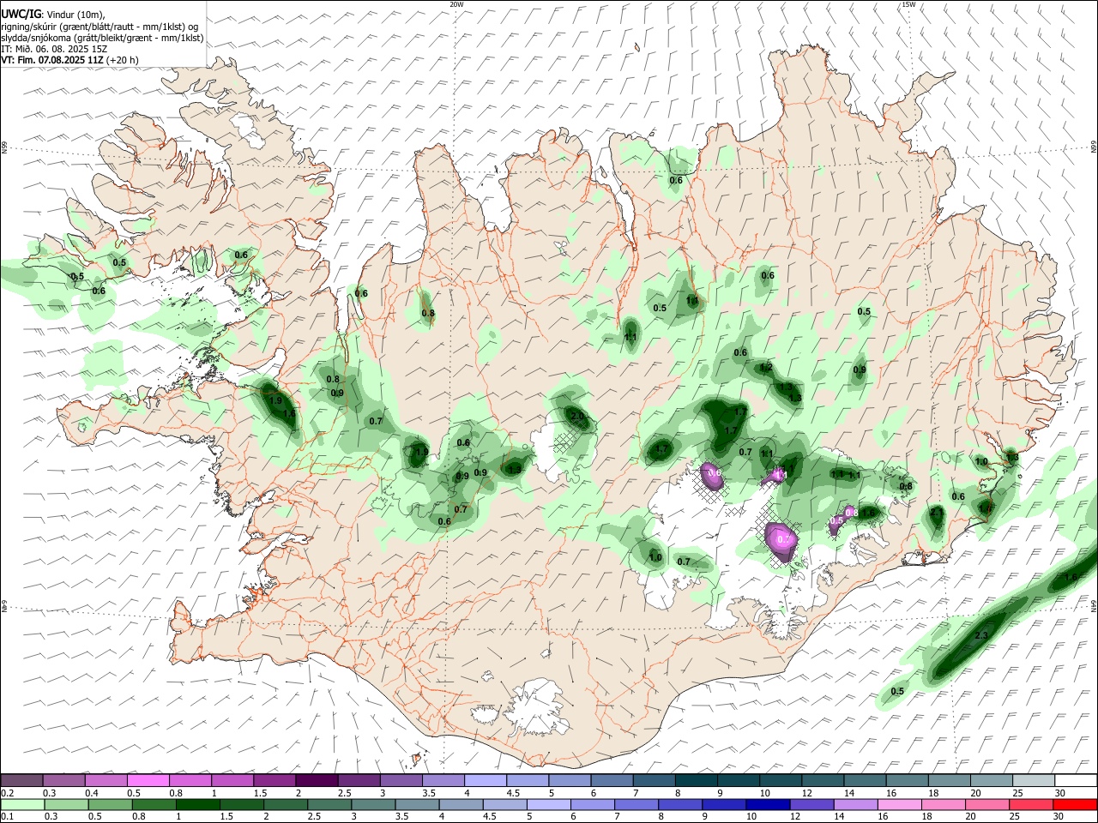Click darkest green 1 swatch in lower scale
The width and height of the screenshot is (1098, 823).
pyautogui.click(x=198, y=804)
